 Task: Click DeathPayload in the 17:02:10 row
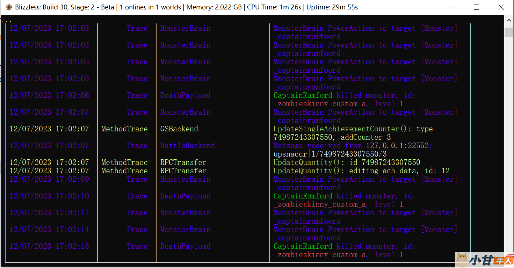[x=185, y=196]
